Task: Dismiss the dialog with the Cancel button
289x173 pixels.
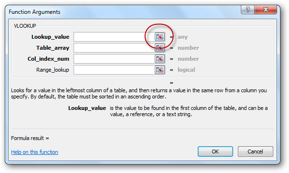Action: pyautogui.click(x=255, y=151)
